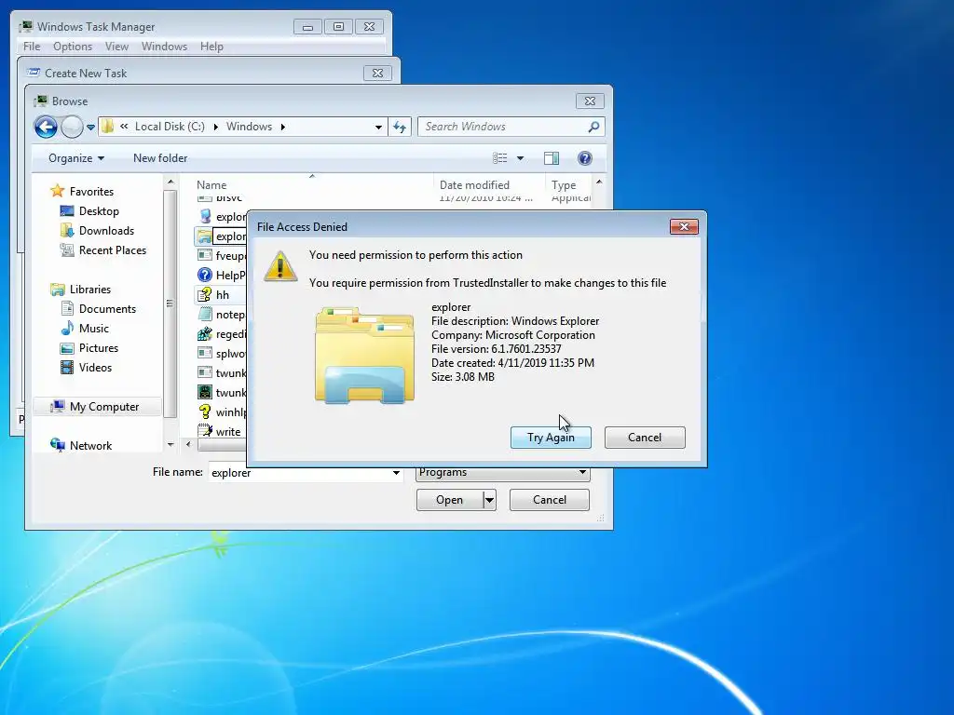Sort by Name column header

click(211, 185)
